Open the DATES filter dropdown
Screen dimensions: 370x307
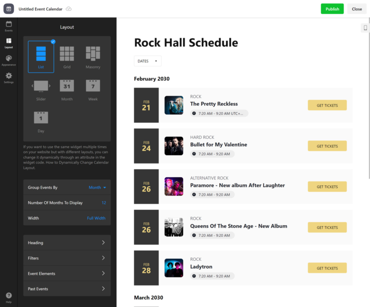pos(147,61)
